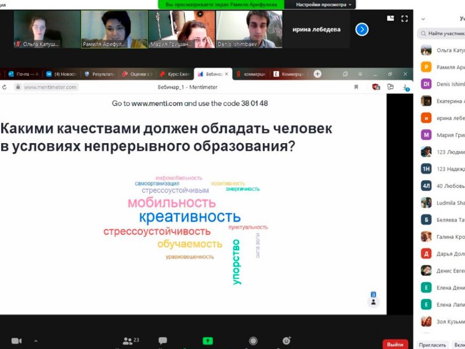This screenshot has width=465, height=349.
Task: Click the green share screen icon
Action: pos(208,341)
